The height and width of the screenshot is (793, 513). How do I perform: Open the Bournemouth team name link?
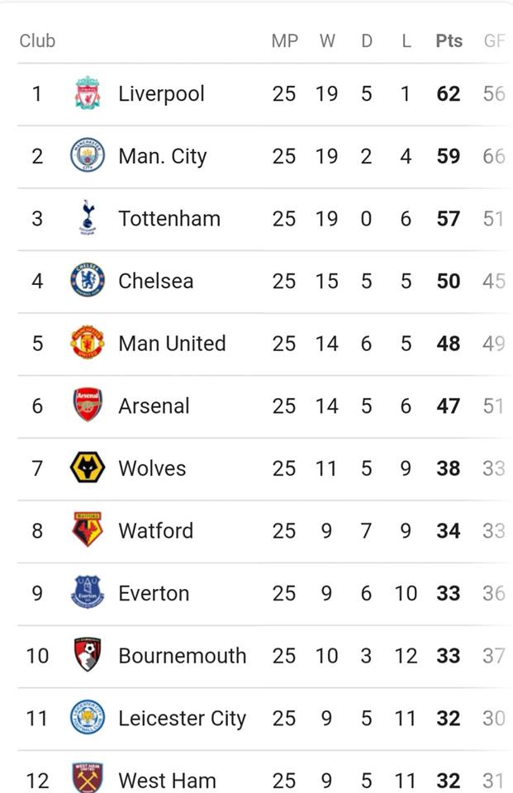click(x=182, y=655)
